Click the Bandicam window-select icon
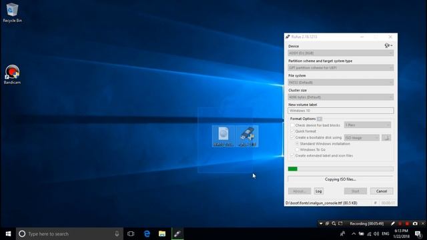 tap(327, 223)
